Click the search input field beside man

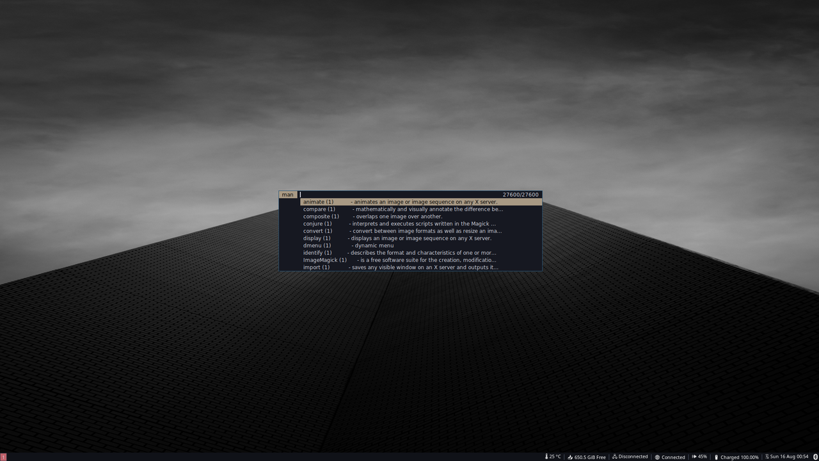pos(400,195)
